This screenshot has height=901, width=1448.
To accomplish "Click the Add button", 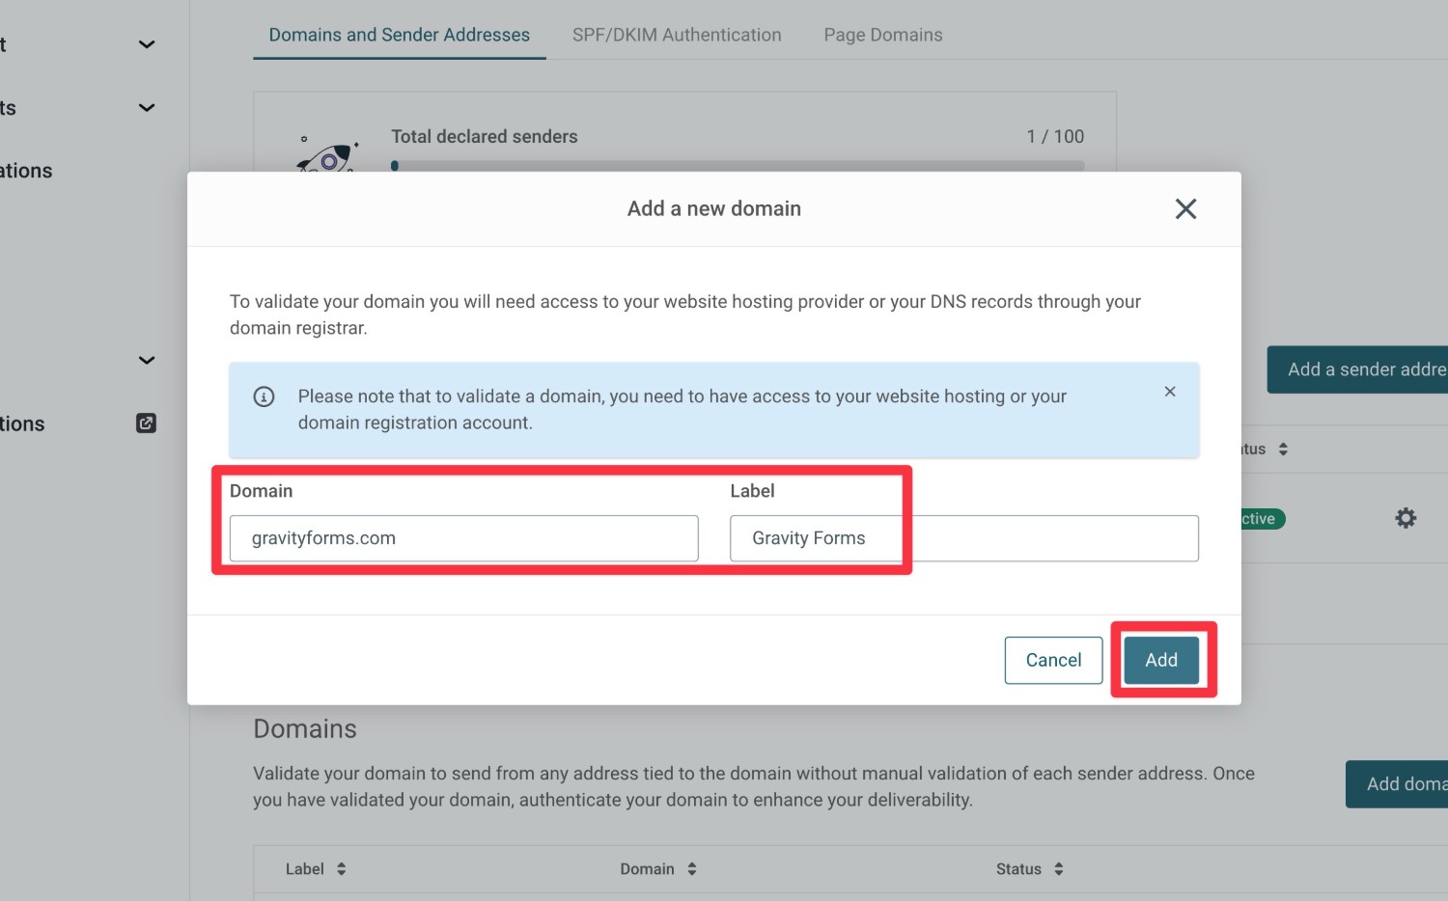I will 1161,660.
